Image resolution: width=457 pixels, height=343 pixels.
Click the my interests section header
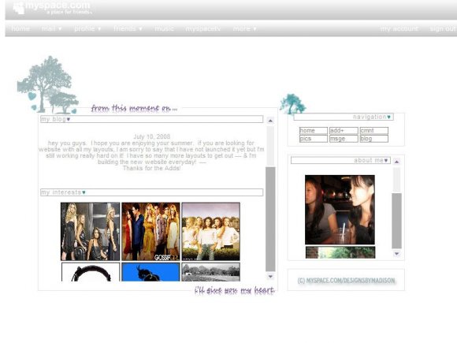[x=151, y=192]
